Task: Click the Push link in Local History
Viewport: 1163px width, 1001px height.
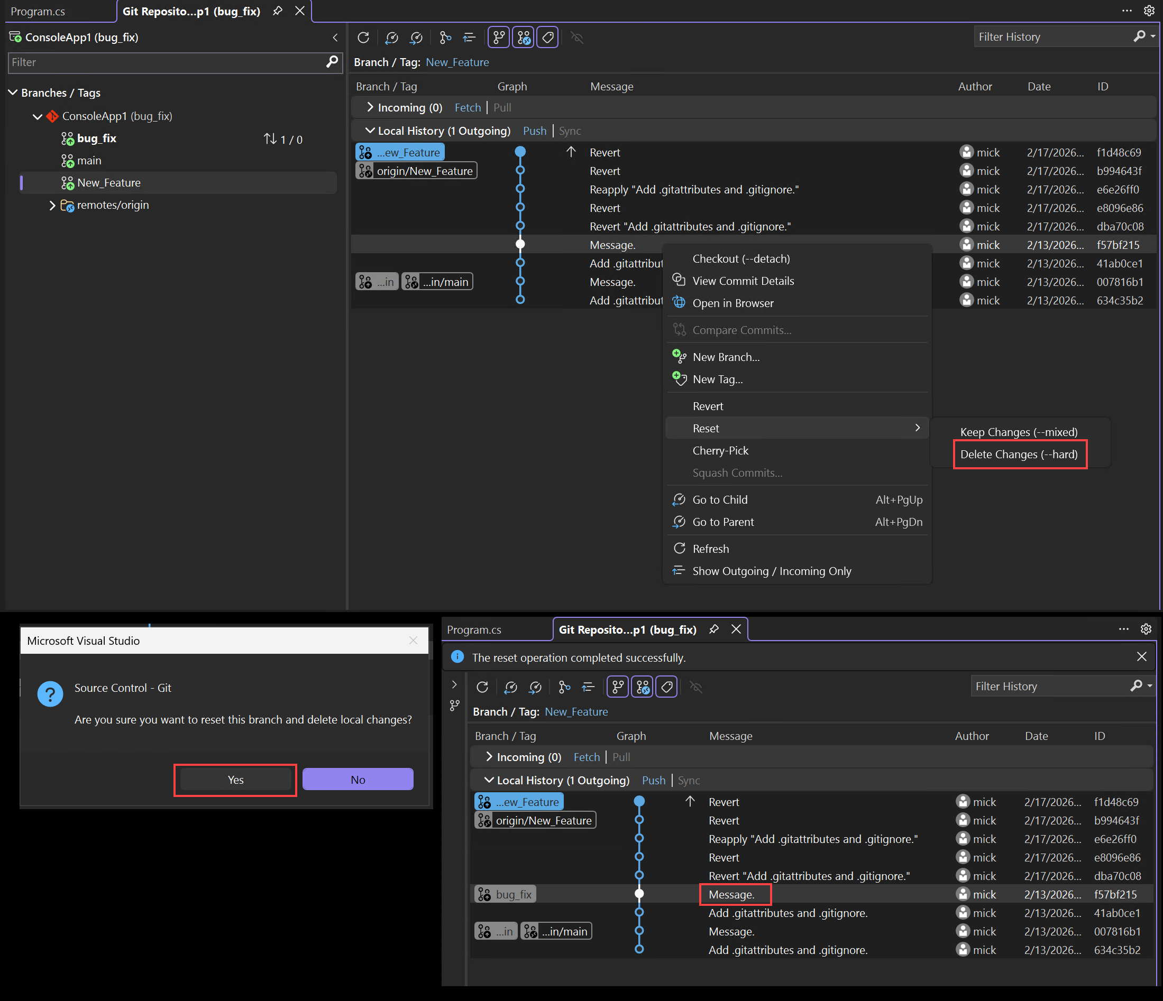Action: [534, 130]
